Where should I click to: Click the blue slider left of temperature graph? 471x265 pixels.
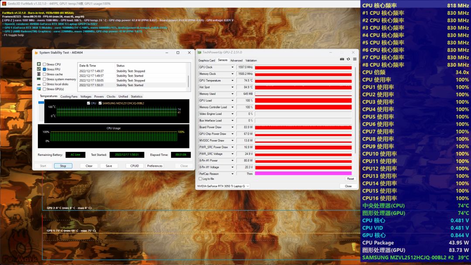[x=41, y=103]
